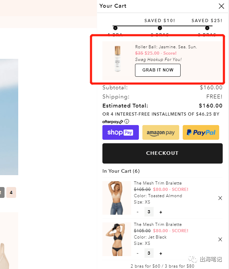Open the Afterpay info icon
The image size is (229, 269).
click(x=127, y=122)
